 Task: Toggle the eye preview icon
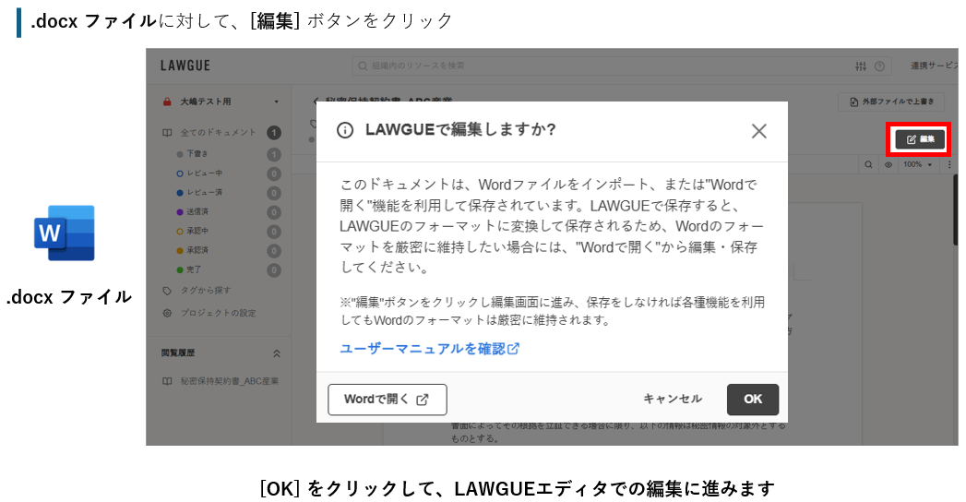pyautogui.click(x=888, y=164)
